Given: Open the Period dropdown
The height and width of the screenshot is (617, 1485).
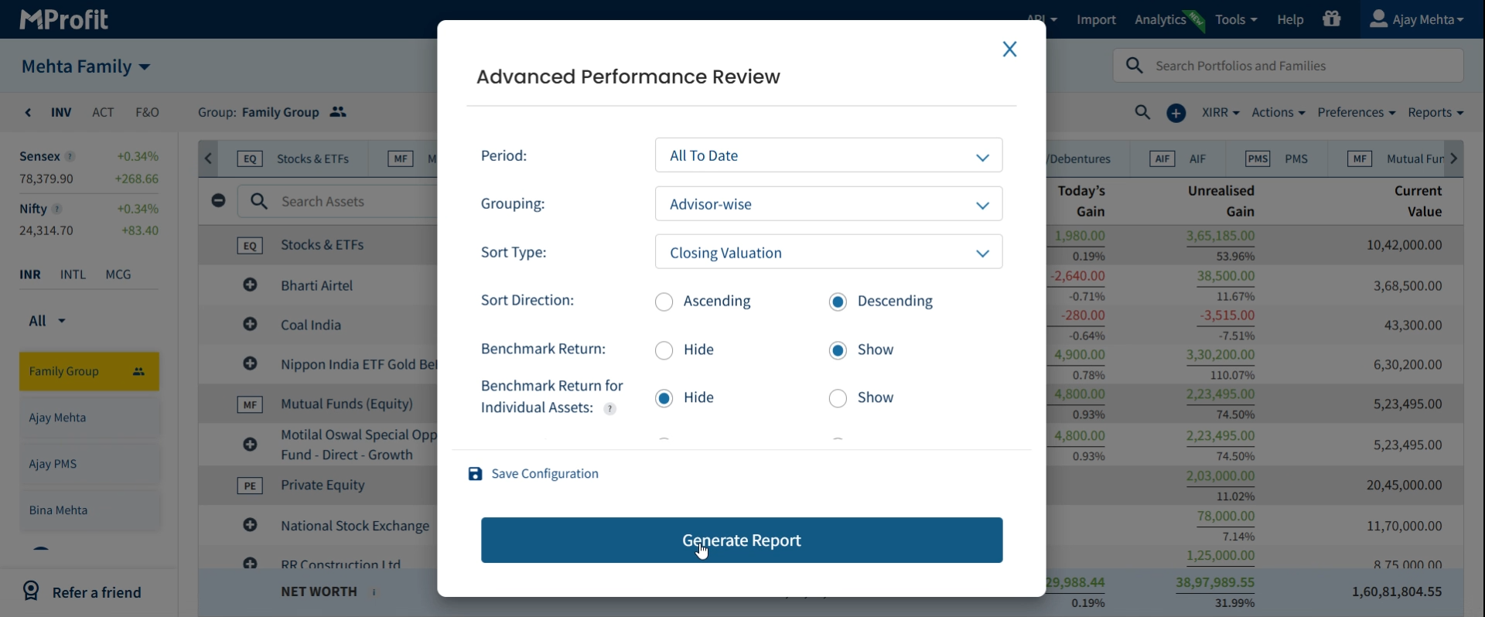Looking at the screenshot, I should pos(828,156).
